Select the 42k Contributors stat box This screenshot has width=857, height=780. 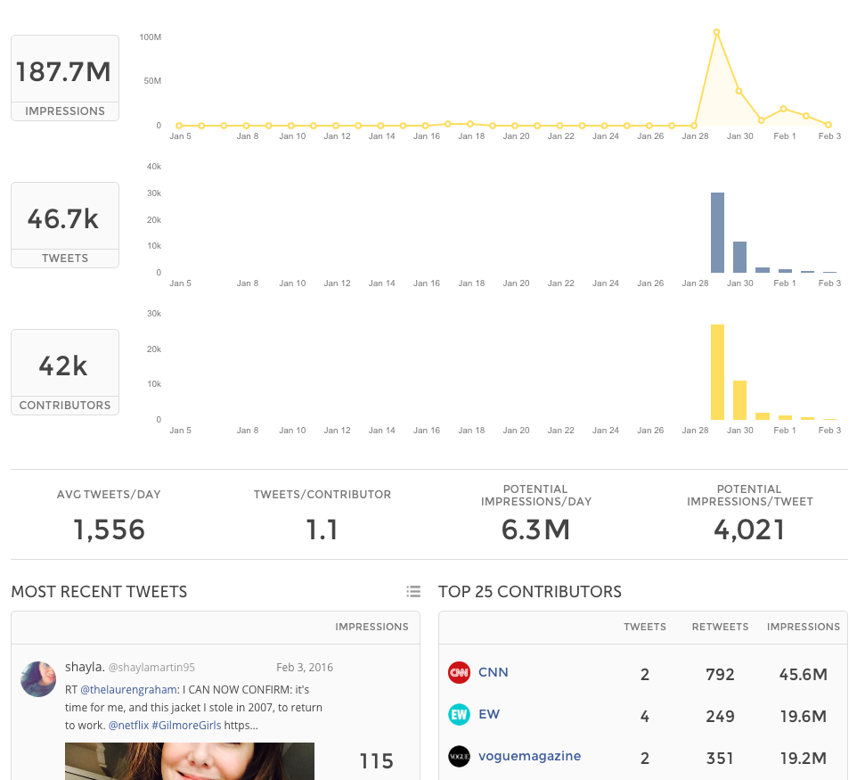coord(65,372)
